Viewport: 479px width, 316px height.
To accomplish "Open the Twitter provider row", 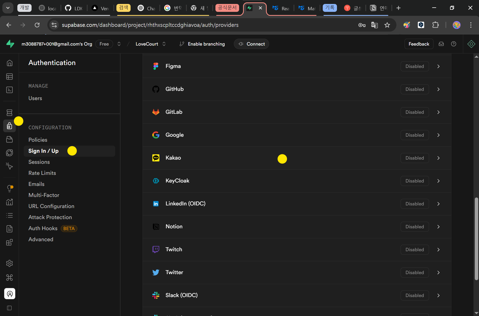I will click(x=297, y=273).
